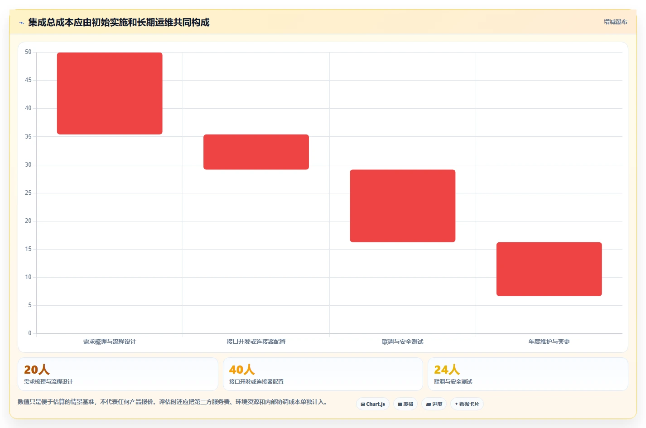Click the x-axis label 需求梳理与流程设计
The image size is (646, 428).
tap(110, 341)
